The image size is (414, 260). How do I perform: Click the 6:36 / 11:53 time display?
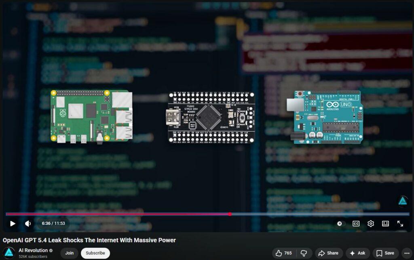point(53,223)
